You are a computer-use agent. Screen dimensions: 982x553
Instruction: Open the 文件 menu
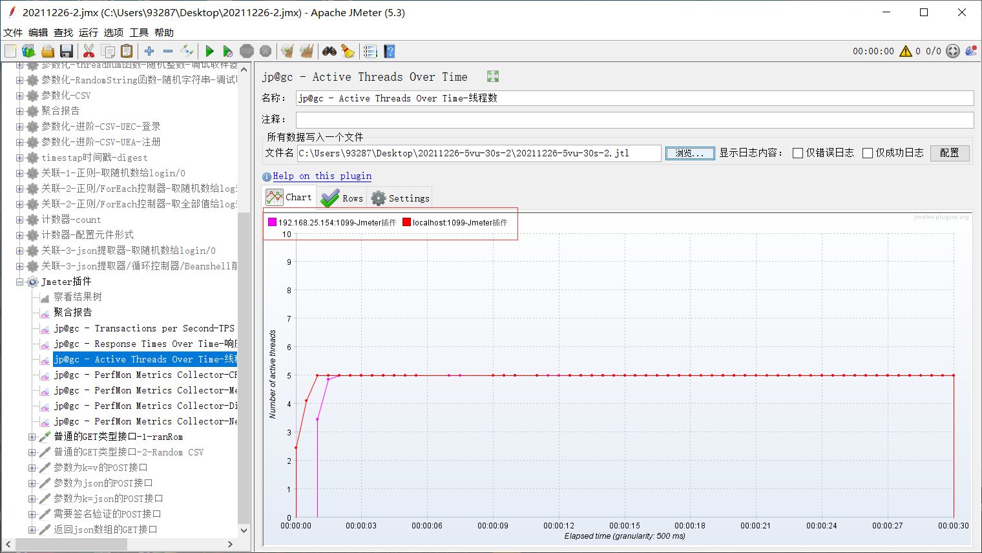tap(13, 32)
